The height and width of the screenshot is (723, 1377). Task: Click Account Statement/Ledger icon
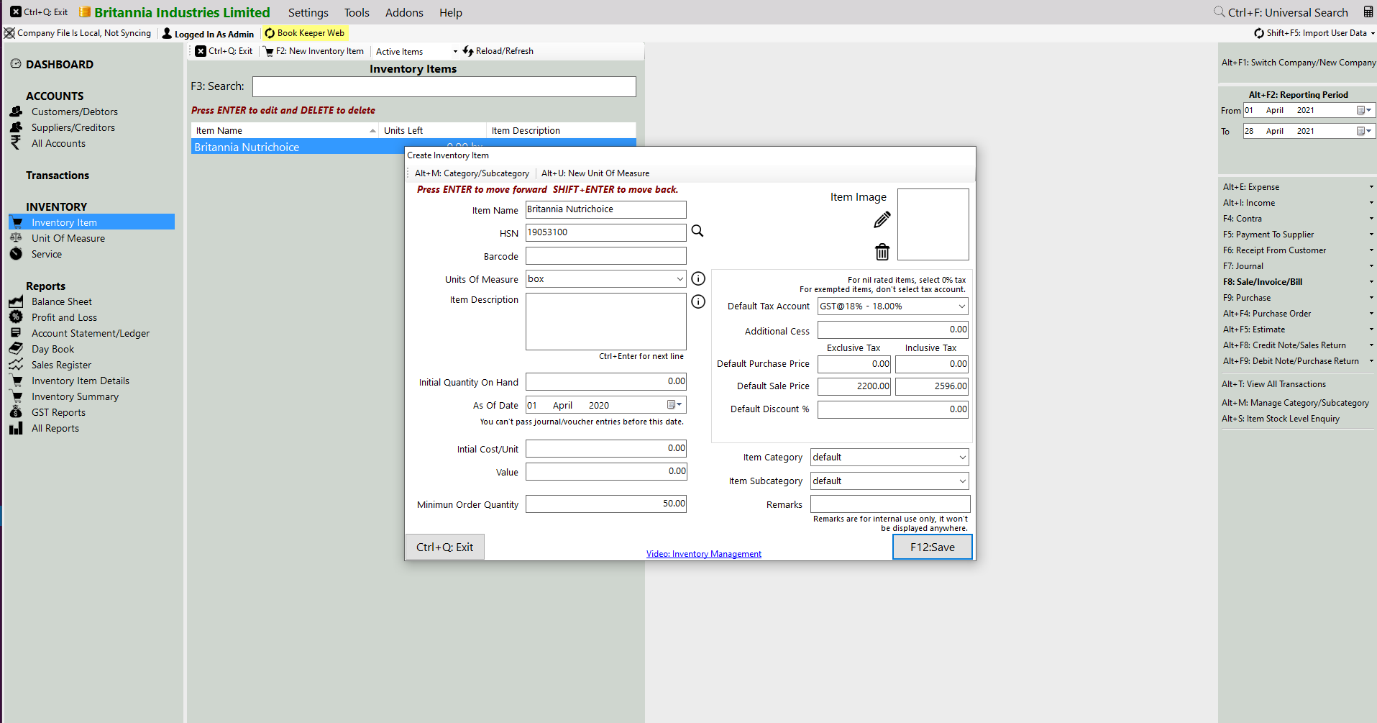pos(16,333)
